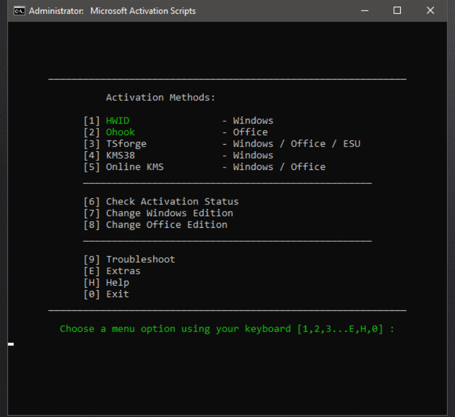Click the blinking input cursor below the prompt
This screenshot has width=455, height=417.
click(x=11, y=344)
